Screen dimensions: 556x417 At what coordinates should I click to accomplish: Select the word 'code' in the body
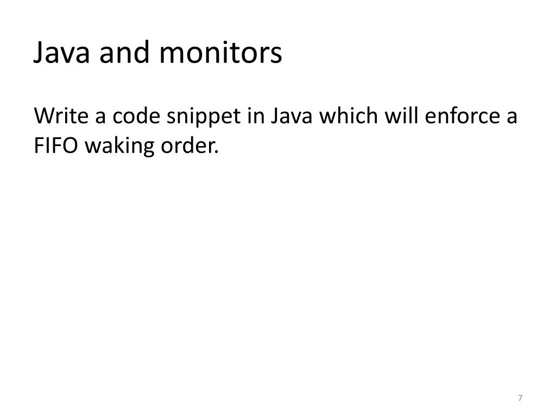136,116
